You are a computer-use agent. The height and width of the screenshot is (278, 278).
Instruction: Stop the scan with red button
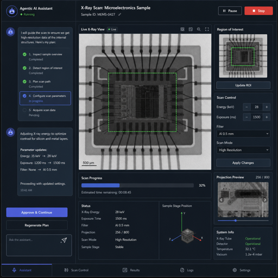coord(258,11)
